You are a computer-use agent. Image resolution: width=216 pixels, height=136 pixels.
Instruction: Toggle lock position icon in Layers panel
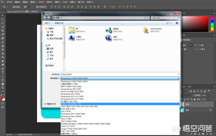(x=188, y=99)
